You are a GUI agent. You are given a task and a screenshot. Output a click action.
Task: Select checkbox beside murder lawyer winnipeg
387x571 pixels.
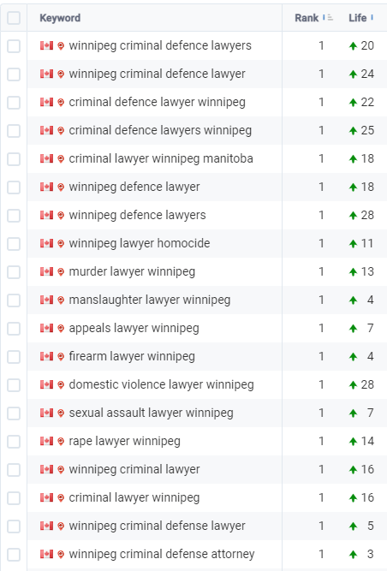click(14, 272)
